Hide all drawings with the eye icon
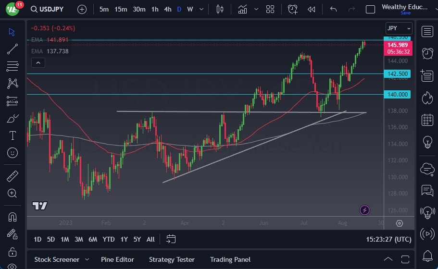The height and width of the screenshot is (269, 438). pos(13,266)
